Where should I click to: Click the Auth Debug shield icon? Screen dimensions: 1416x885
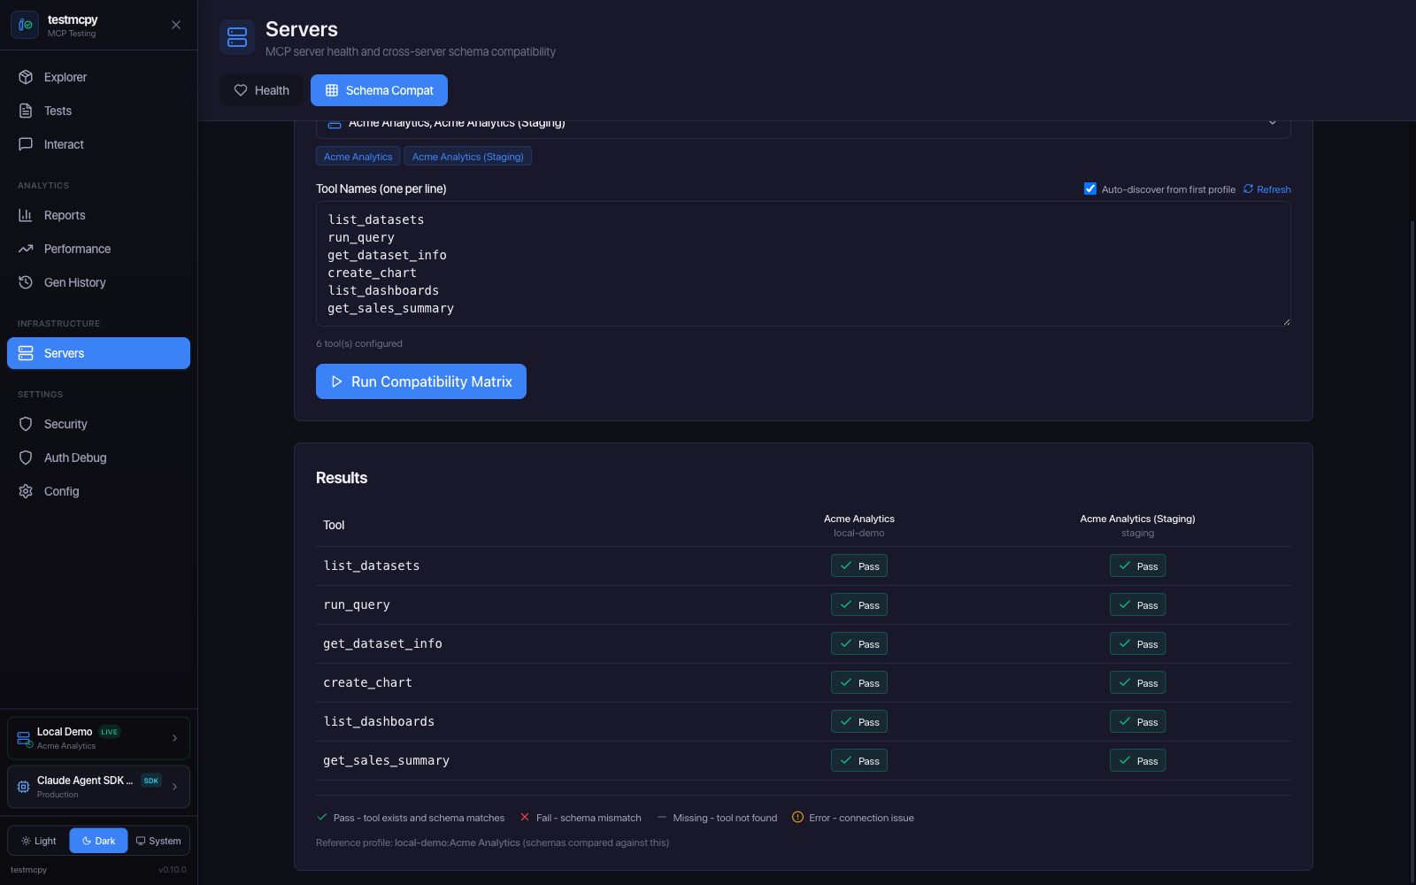[x=26, y=458]
